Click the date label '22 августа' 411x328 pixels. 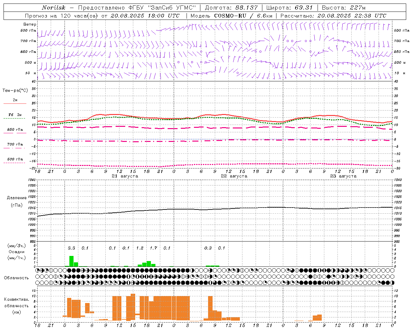coord(234,176)
